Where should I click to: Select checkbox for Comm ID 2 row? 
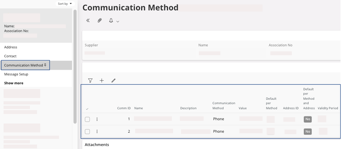tap(87, 131)
